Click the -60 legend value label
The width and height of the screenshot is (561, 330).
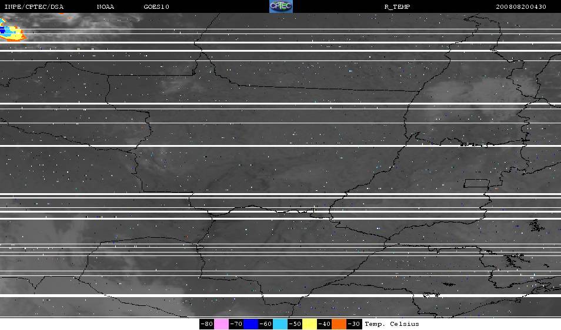265,324
